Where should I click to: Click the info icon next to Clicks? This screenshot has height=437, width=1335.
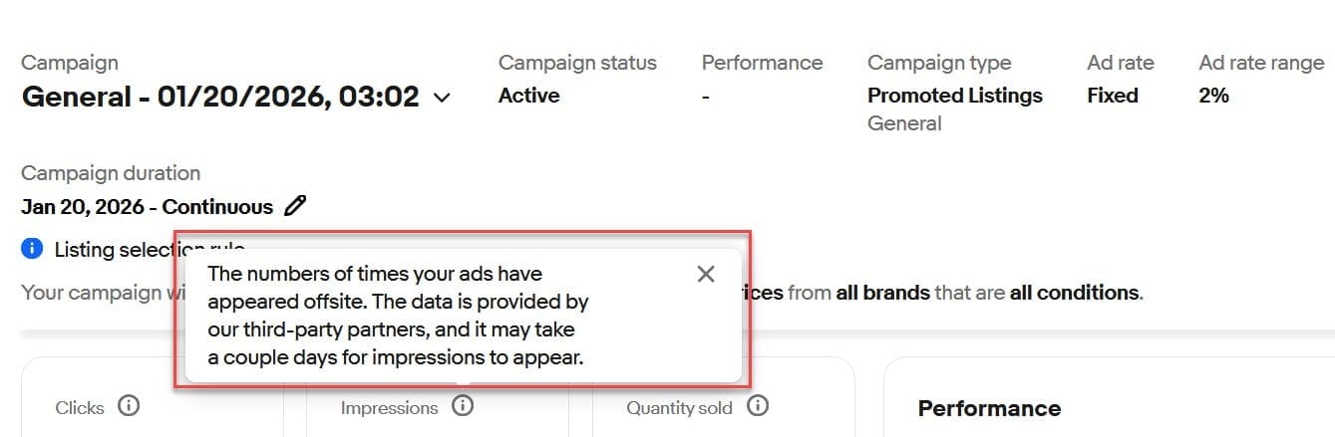(128, 406)
